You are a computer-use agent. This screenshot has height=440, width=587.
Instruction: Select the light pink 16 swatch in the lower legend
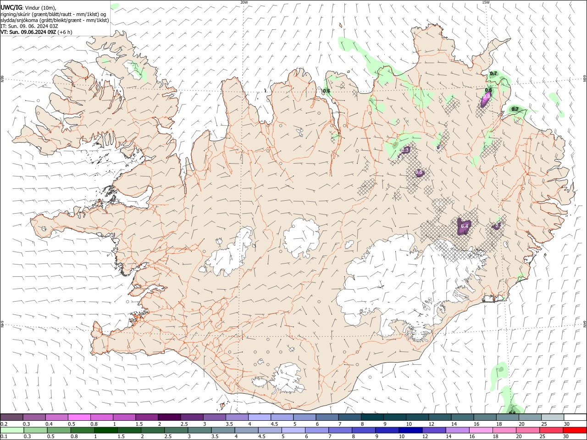[x=481, y=430]
